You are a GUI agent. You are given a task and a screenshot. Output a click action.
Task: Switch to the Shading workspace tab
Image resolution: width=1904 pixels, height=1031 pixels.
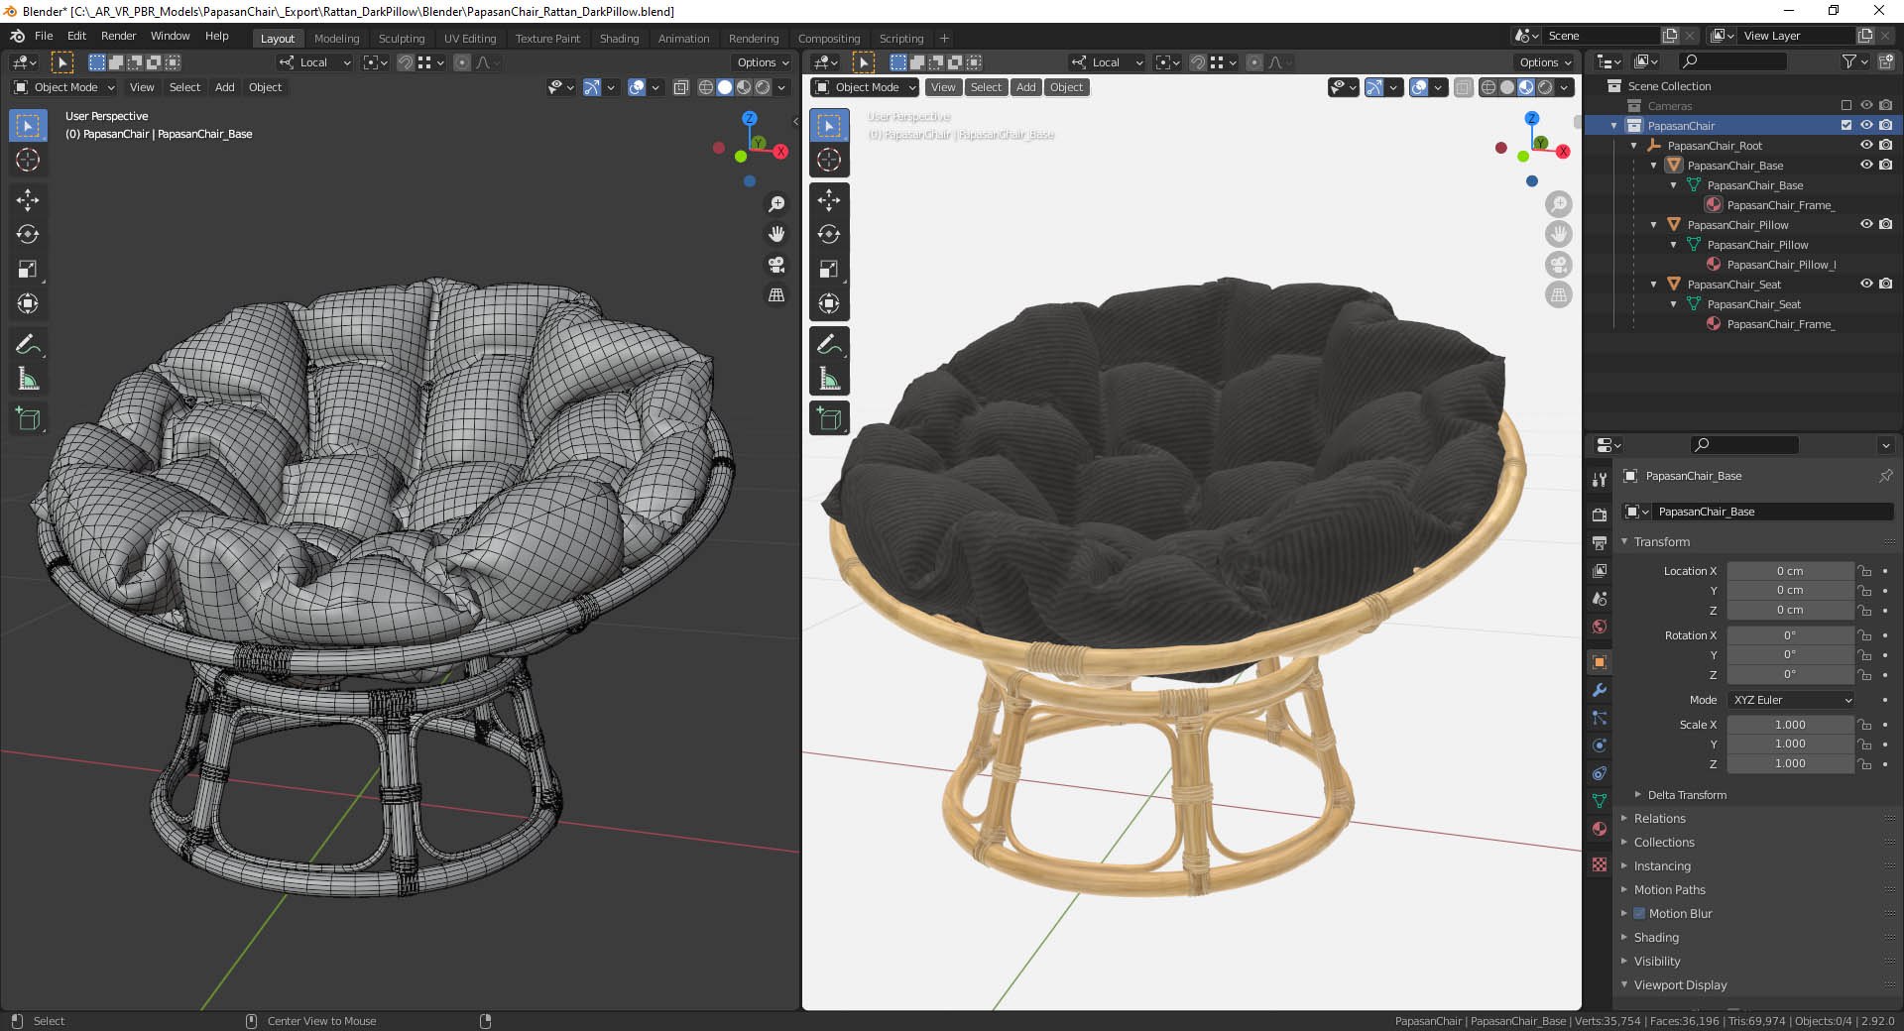click(x=619, y=39)
